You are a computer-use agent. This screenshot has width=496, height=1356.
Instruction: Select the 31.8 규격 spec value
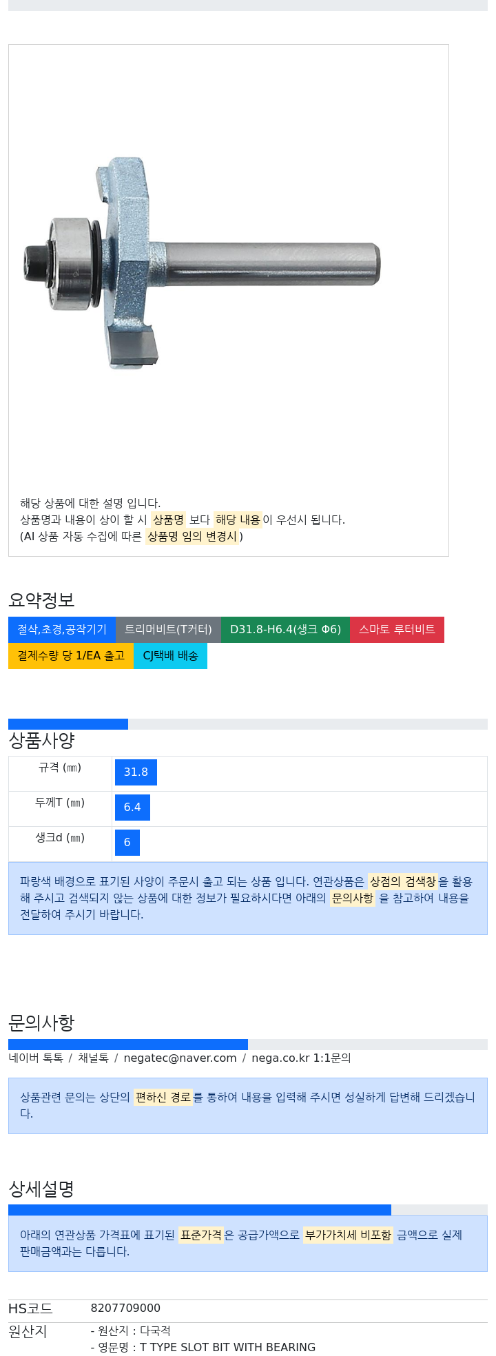(x=136, y=772)
